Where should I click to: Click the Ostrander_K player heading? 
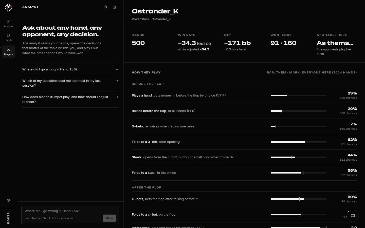pos(155,11)
